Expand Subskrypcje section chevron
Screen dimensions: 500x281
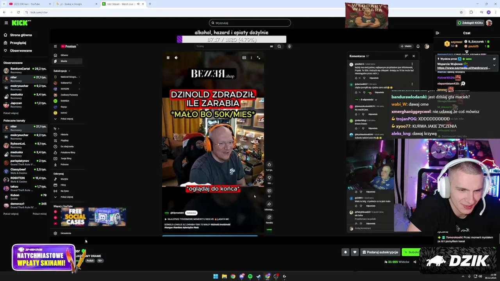pos(69,71)
